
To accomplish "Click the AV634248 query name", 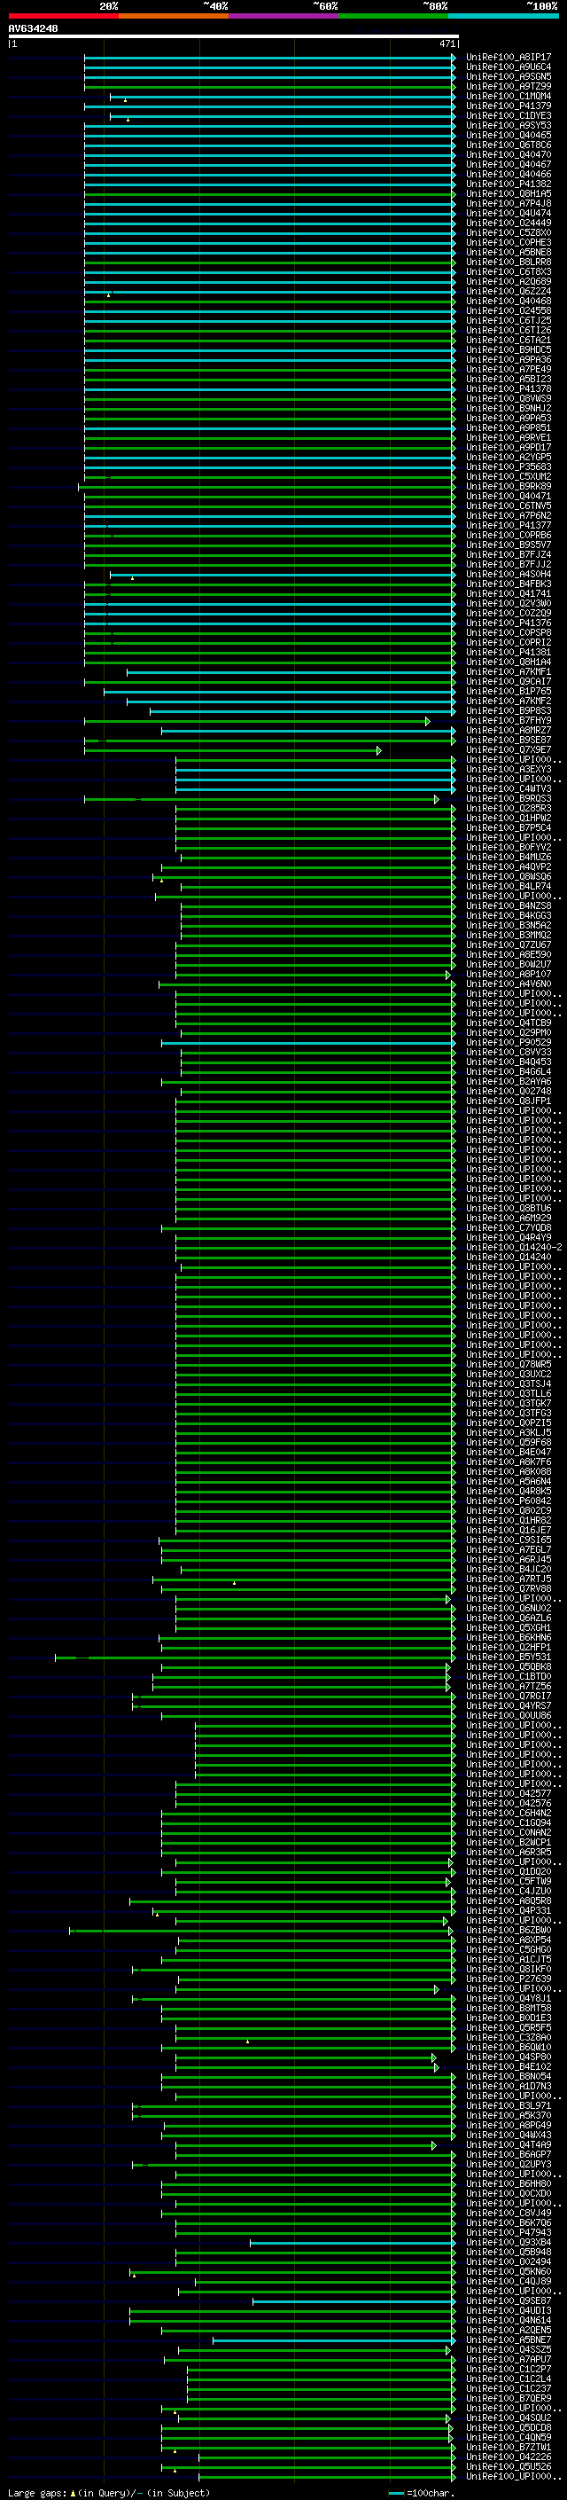I will (x=33, y=29).
